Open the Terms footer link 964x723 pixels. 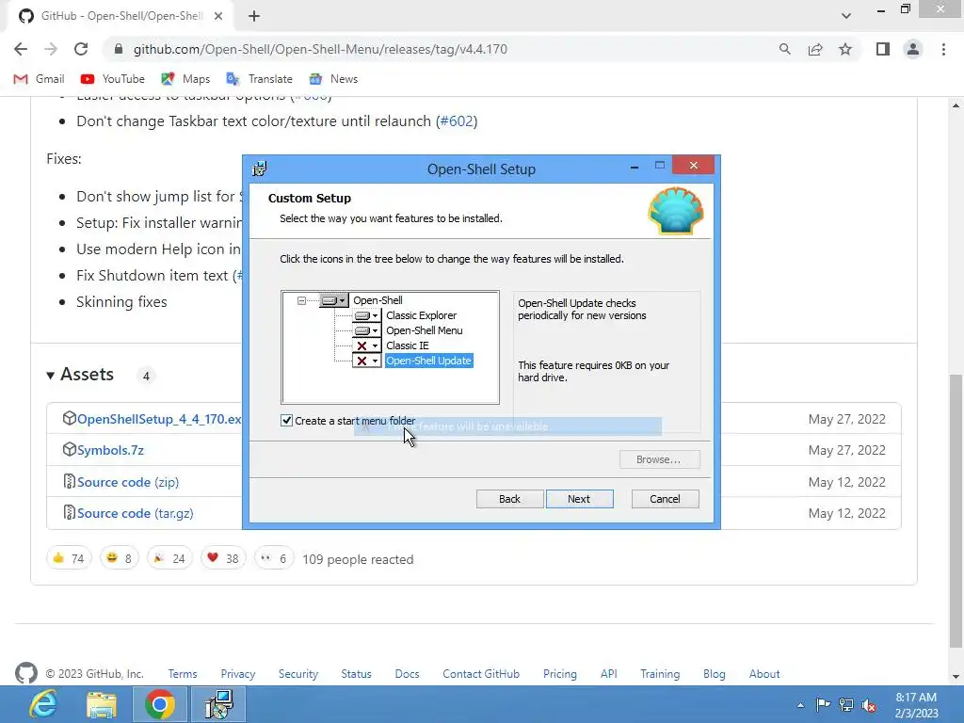coord(183,674)
